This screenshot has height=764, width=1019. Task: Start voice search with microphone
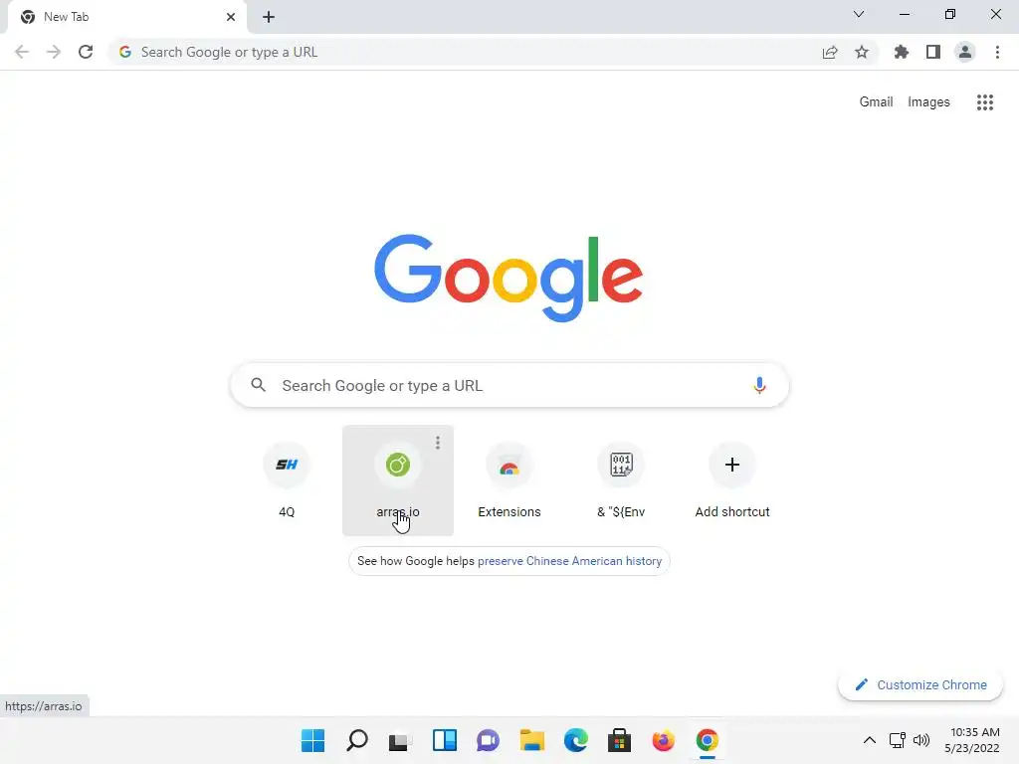click(759, 385)
